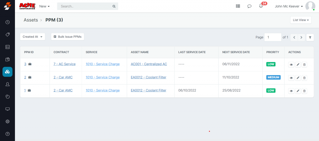The width and height of the screenshot is (319, 141).
Task: View the MEDIUM priority PPM row
Action: click(x=291, y=78)
